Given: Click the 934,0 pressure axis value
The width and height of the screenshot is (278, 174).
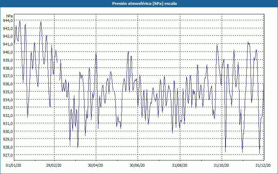Looking at the screenshot, I should (x=8, y=100).
